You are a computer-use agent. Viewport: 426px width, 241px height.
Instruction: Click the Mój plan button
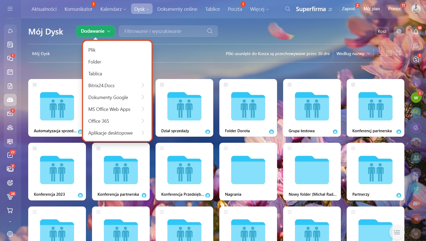(372, 9)
